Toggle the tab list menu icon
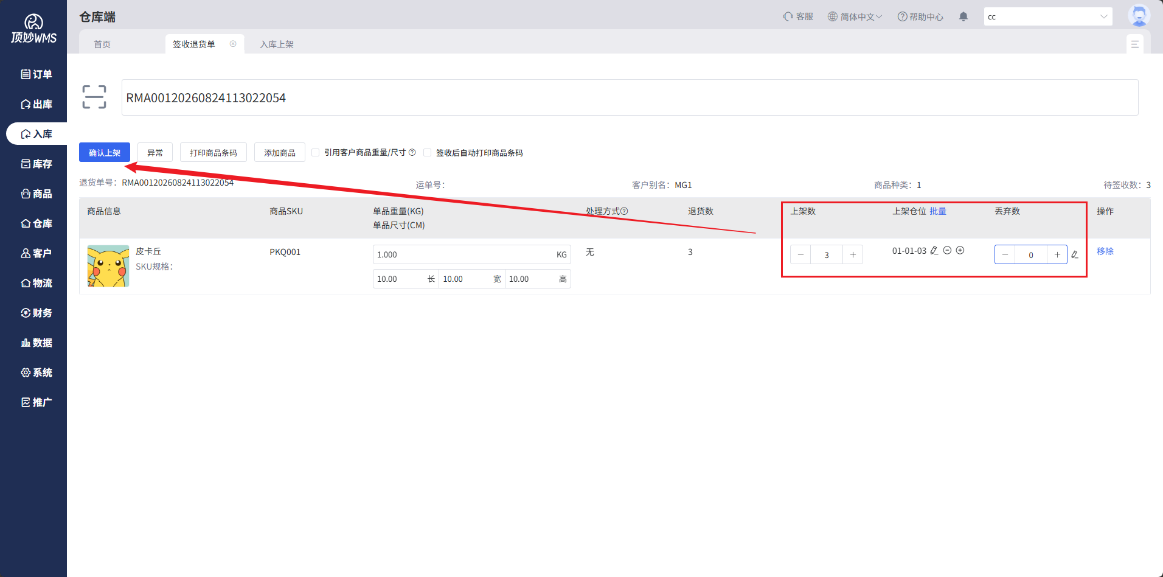 (1134, 44)
